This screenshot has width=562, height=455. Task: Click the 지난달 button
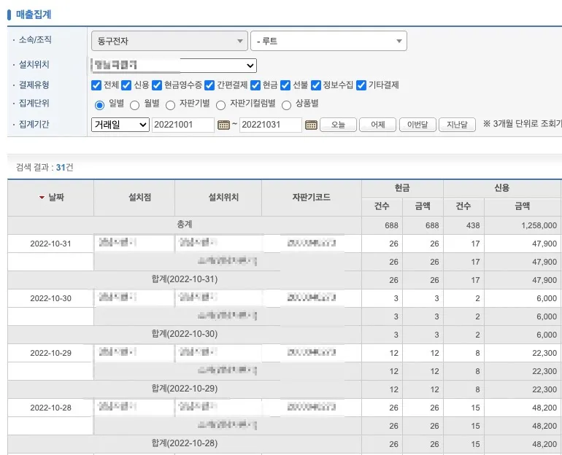coord(458,125)
